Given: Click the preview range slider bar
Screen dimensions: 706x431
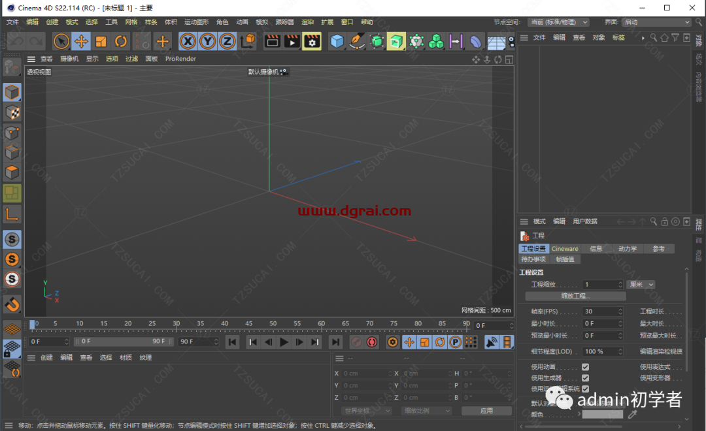Looking at the screenshot, I should 124,342.
